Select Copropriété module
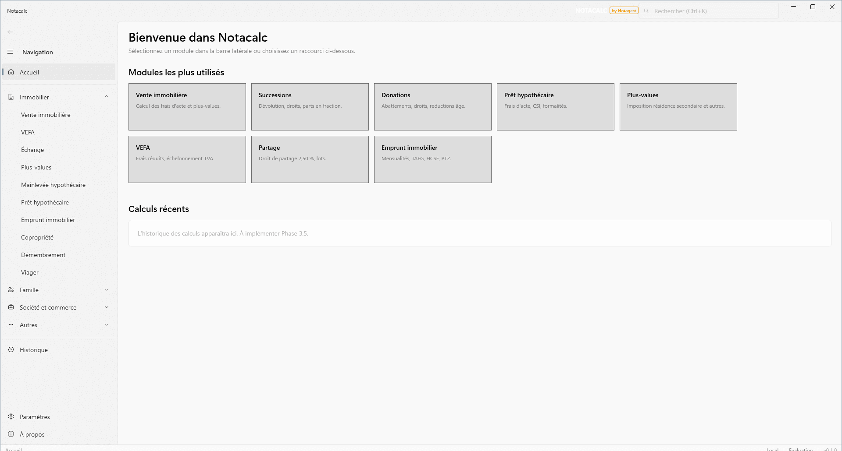Screen dimensions: 842x451 [x=59, y=237]
